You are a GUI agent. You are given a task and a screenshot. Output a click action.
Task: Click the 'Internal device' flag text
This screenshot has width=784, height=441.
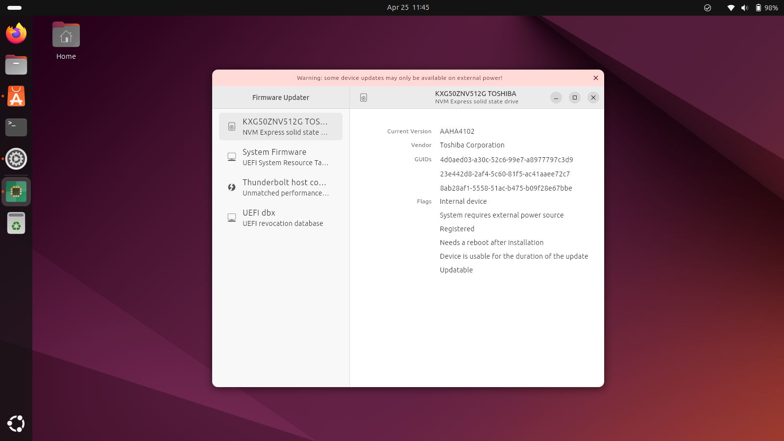click(x=464, y=201)
